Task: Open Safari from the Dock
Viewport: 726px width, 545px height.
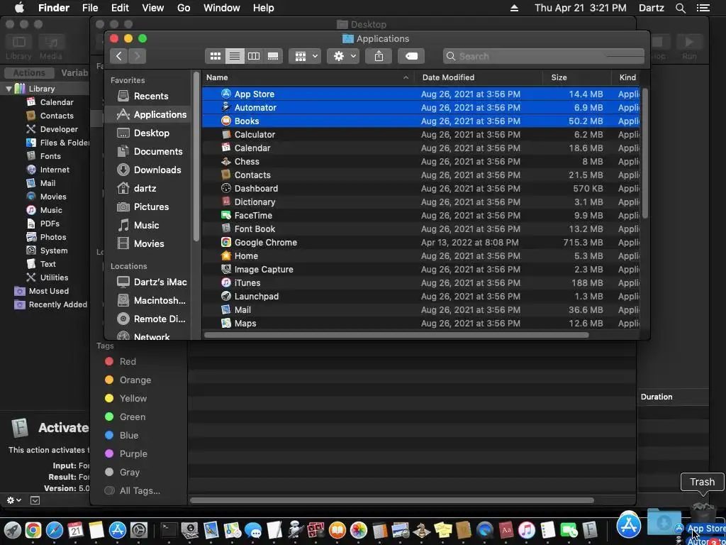Action: pos(55,529)
